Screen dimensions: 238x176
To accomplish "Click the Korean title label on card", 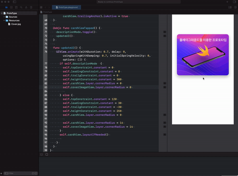I will click(x=203, y=40).
